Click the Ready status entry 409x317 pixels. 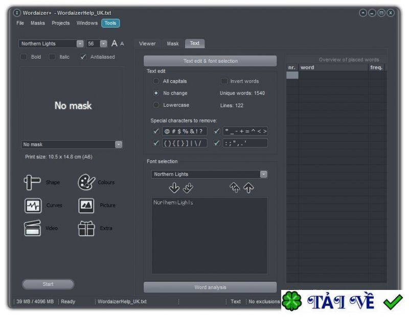coord(68,301)
